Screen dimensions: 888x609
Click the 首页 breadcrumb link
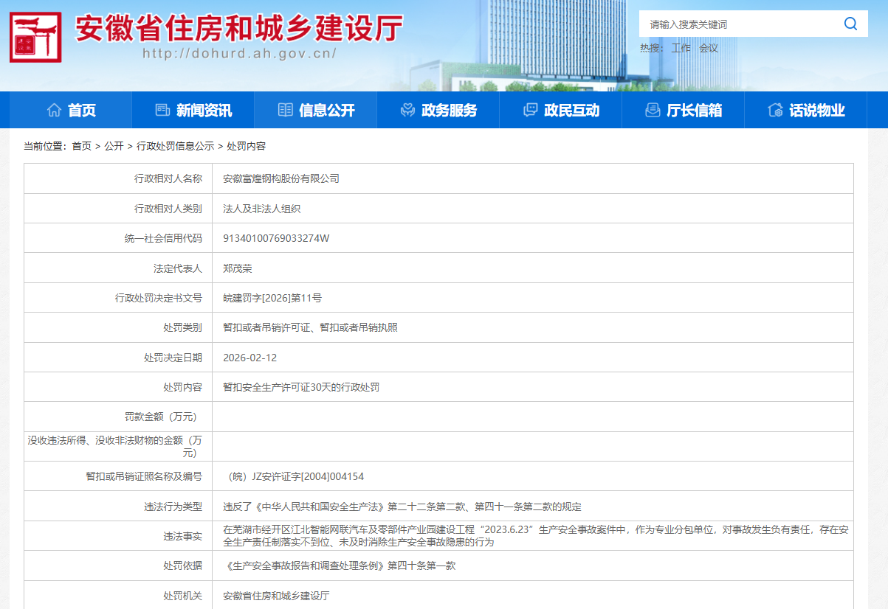(x=81, y=147)
